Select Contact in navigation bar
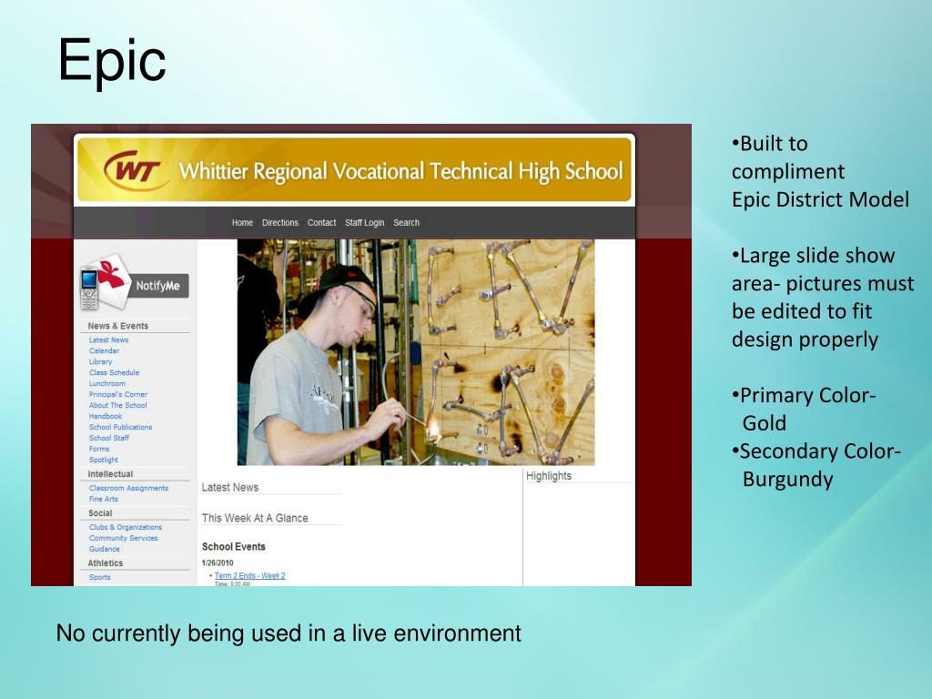Viewport: 932px width, 699px height. click(321, 223)
